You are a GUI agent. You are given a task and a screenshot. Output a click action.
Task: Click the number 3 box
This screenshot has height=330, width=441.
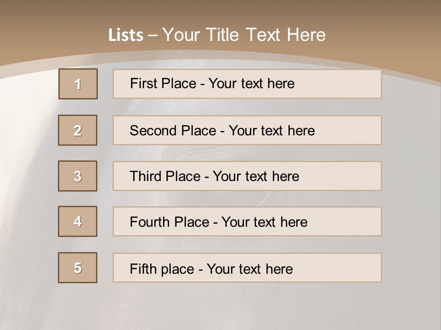point(78,176)
